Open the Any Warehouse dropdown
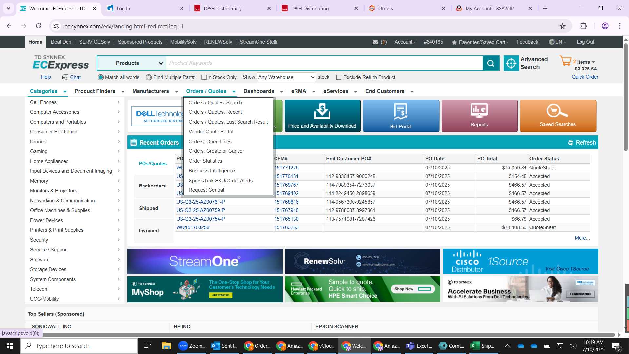The width and height of the screenshot is (629, 354). point(286,77)
